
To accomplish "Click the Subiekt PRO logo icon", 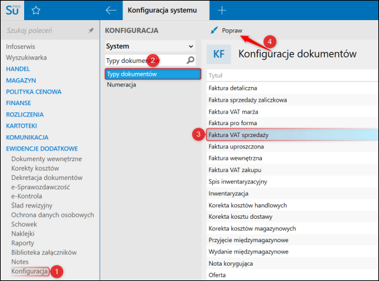I will point(12,11).
